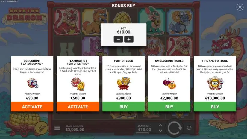Increase bet with the plus button
Image resolution: width=247 pixels, height=139 pixels.
click(129, 39)
